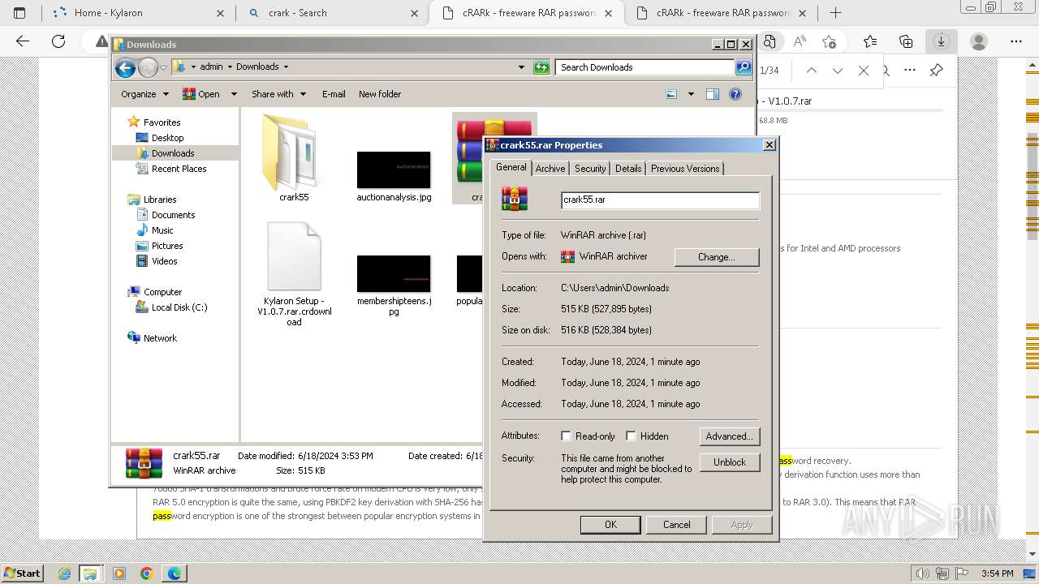Open the view options dropdown arrow
Image resolution: width=1039 pixels, height=584 pixels.
coord(691,94)
